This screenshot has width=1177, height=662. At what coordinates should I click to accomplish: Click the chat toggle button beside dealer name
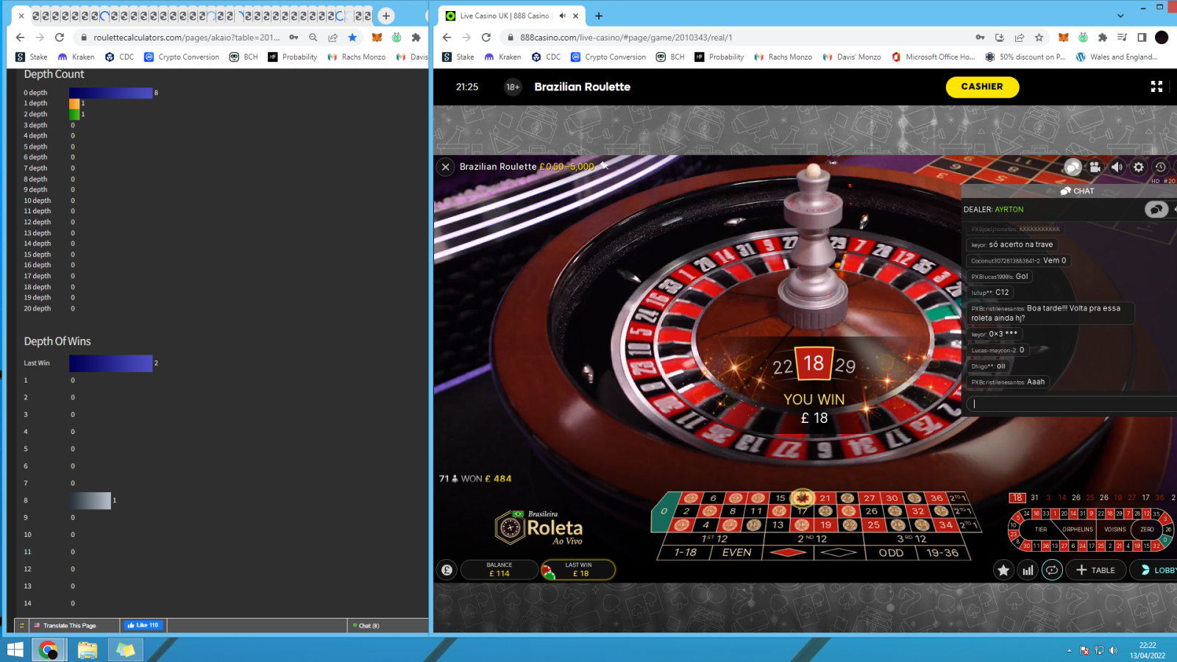click(1156, 210)
